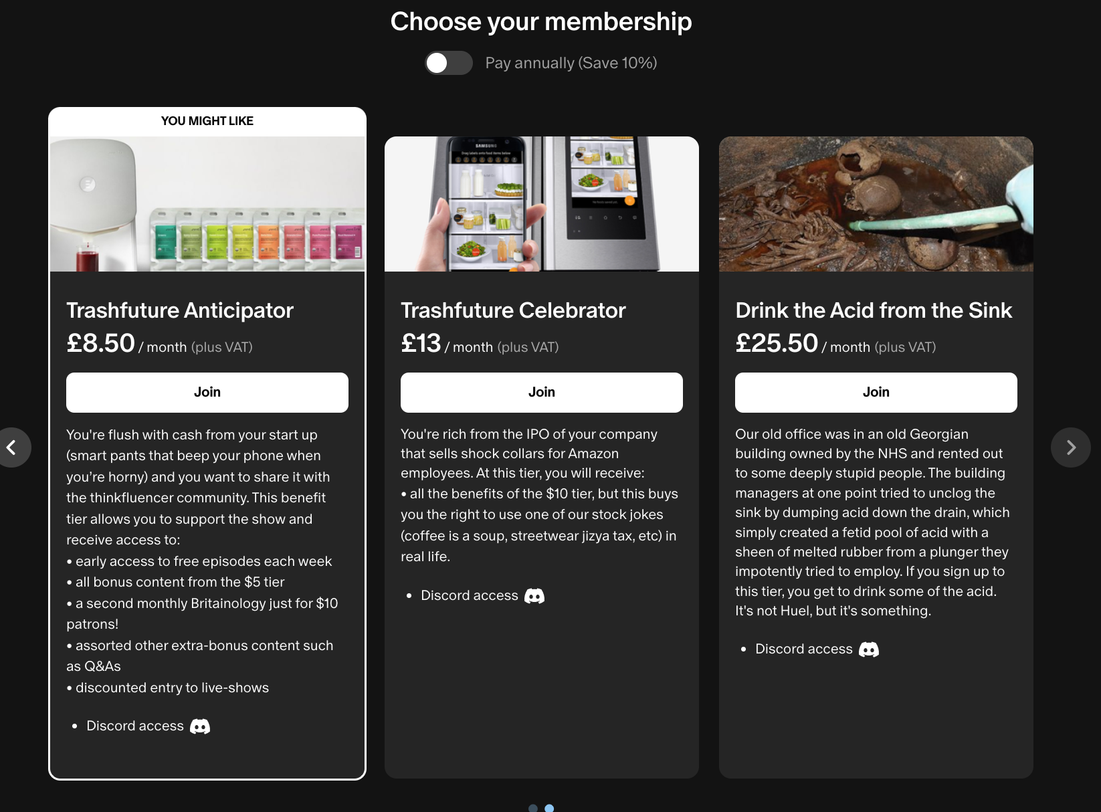Open the smart fridge thumbnail image
This screenshot has width=1101, height=812.
[x=542, y=204]
